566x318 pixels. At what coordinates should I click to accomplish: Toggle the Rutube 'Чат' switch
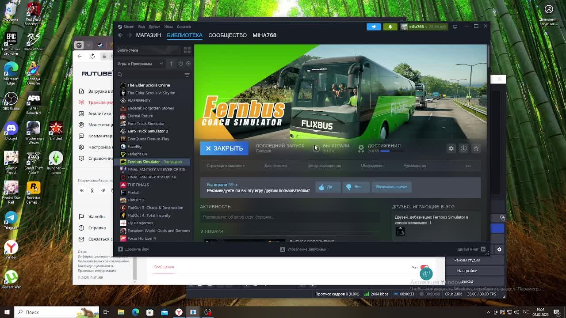click(x=424, y=267)
